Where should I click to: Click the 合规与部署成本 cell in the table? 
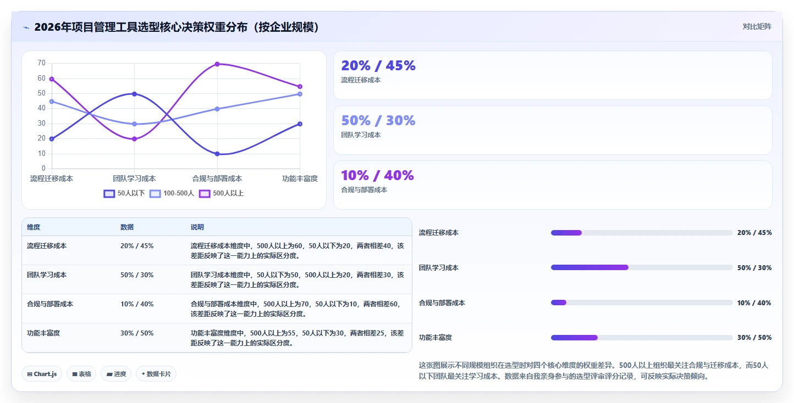(50, 304)
